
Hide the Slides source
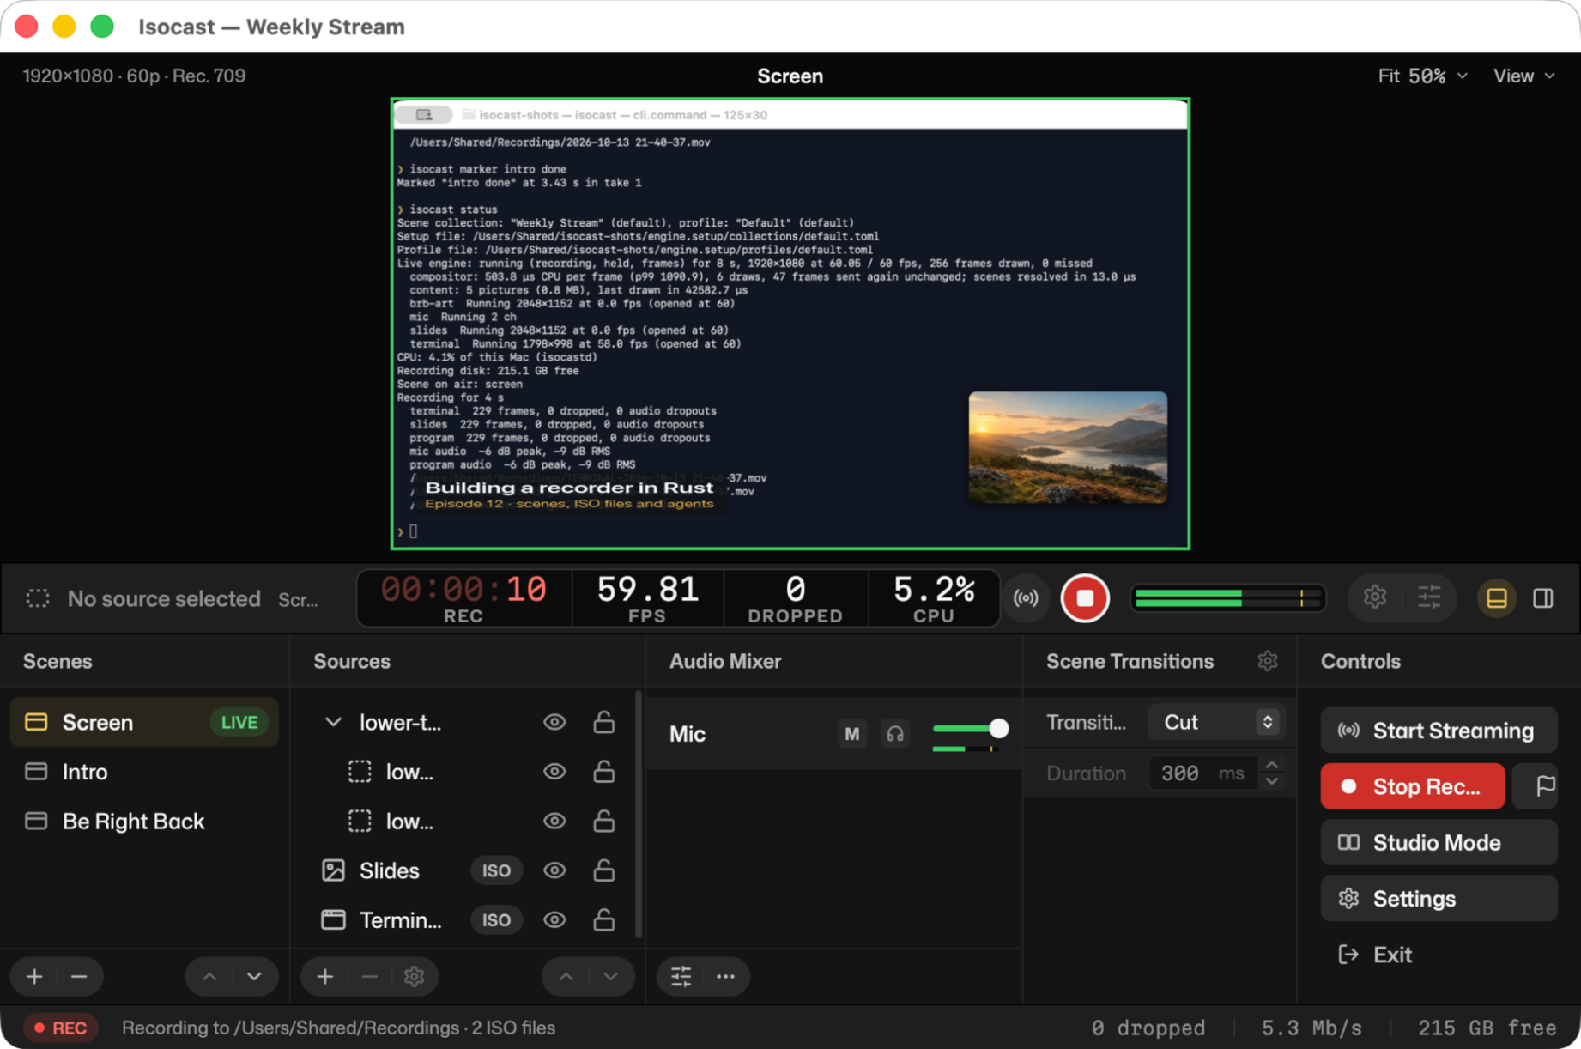tap(554, 870)
